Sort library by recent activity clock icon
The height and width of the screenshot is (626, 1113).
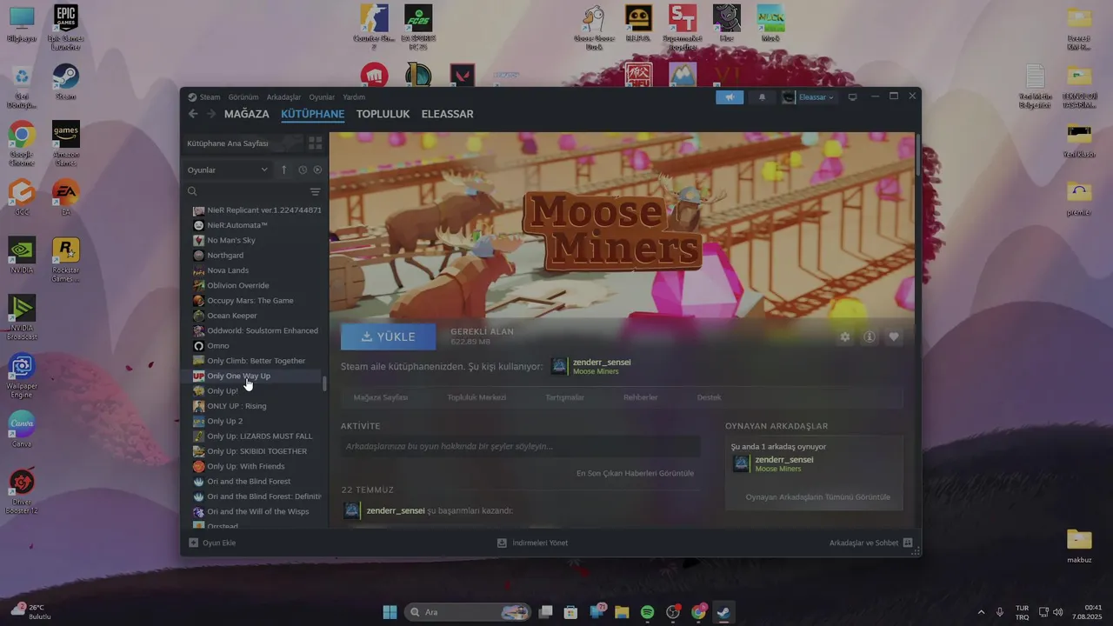point(303,170)
